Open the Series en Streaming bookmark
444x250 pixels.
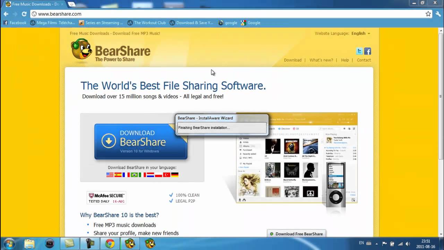point(101,23)
